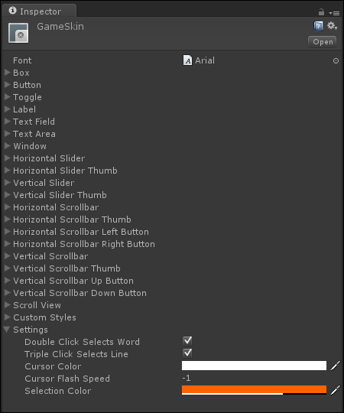Viewport: 344px width, 413px height.
Task: Expand the Custom Styles section
Action: coord(8,317)
